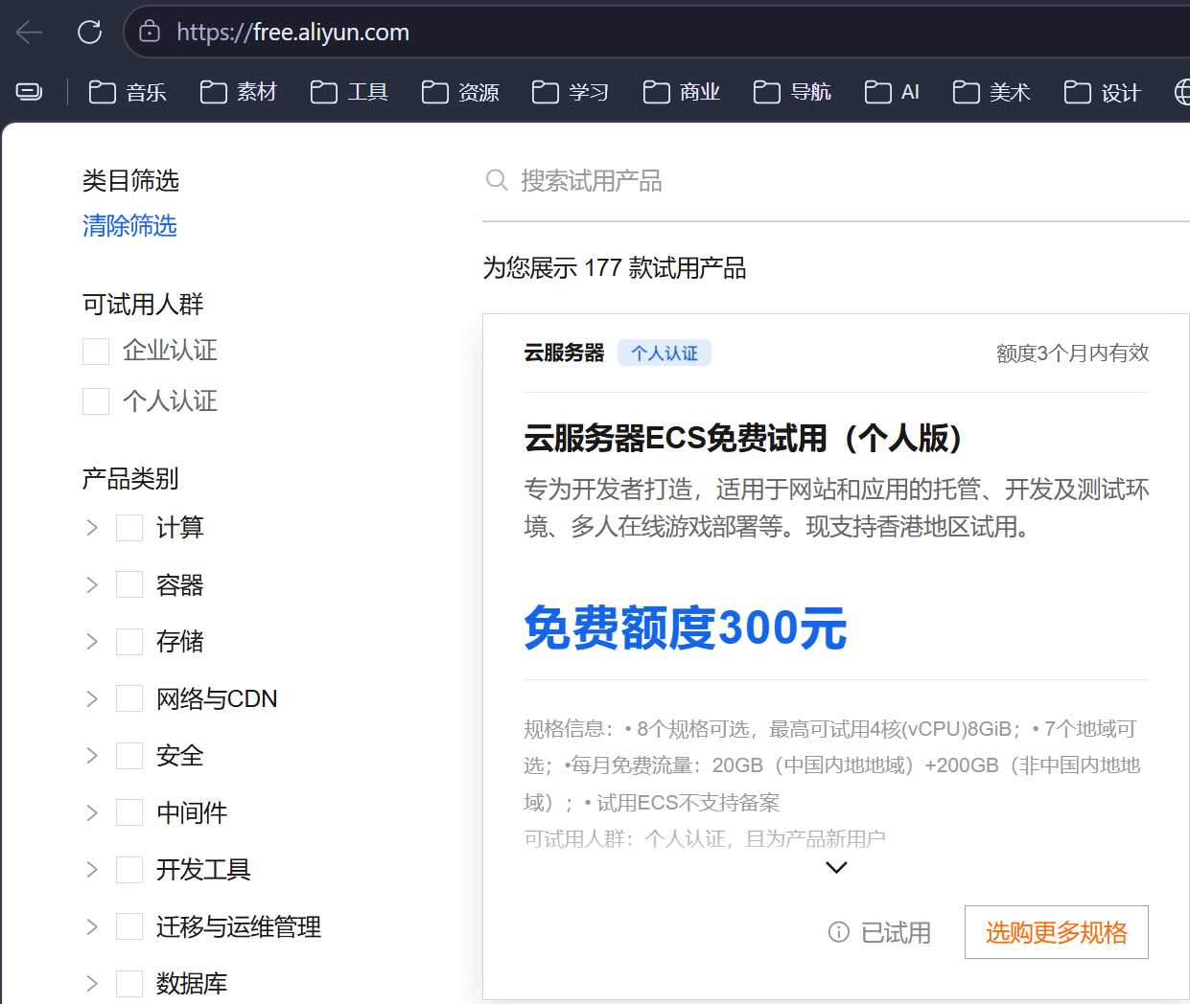
Task: Click the 个人认证 tag on the card
Action: [x=664, y=353]
